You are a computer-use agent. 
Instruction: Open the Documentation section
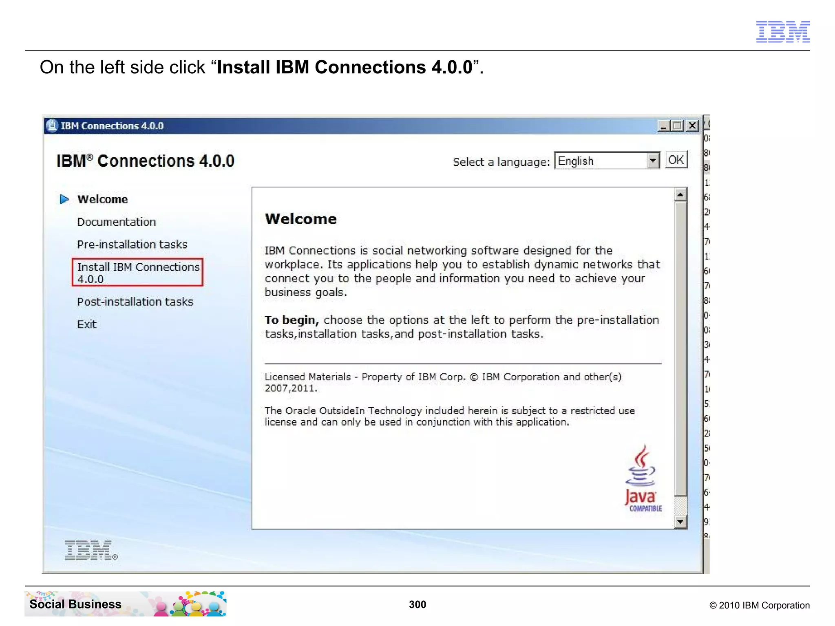[x=117, y=222]
